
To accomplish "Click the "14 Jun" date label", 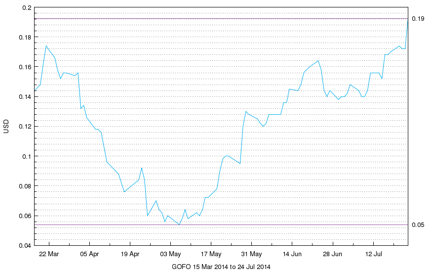I will tap(292, 254).
